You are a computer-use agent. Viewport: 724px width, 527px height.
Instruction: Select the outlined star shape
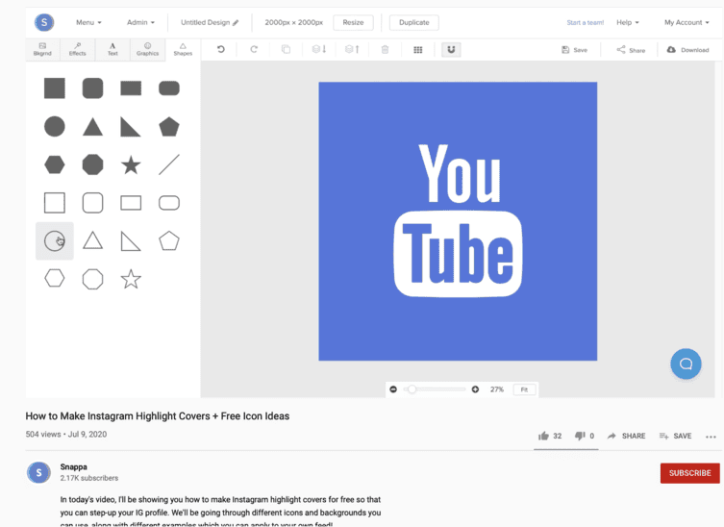131,279
